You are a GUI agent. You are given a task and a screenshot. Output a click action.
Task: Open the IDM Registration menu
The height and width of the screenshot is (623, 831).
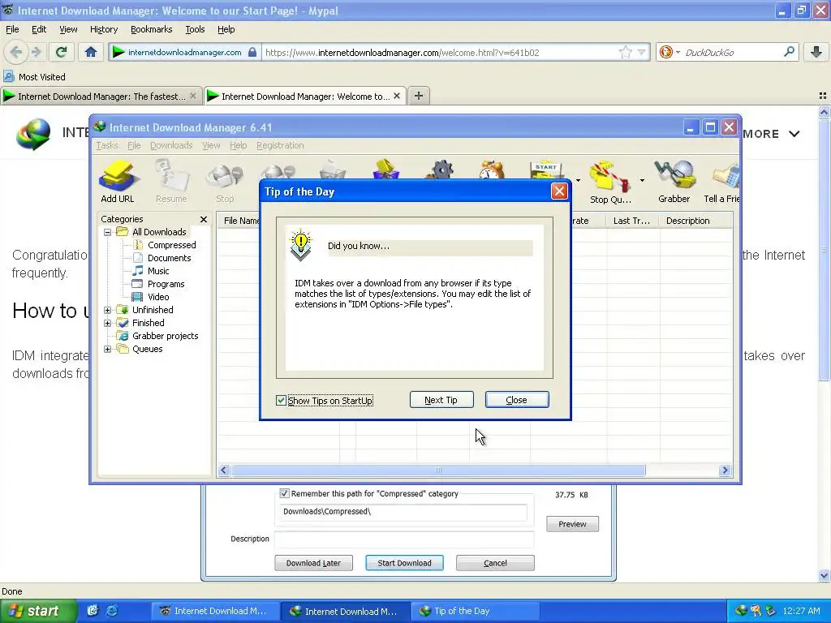point(280,145)
